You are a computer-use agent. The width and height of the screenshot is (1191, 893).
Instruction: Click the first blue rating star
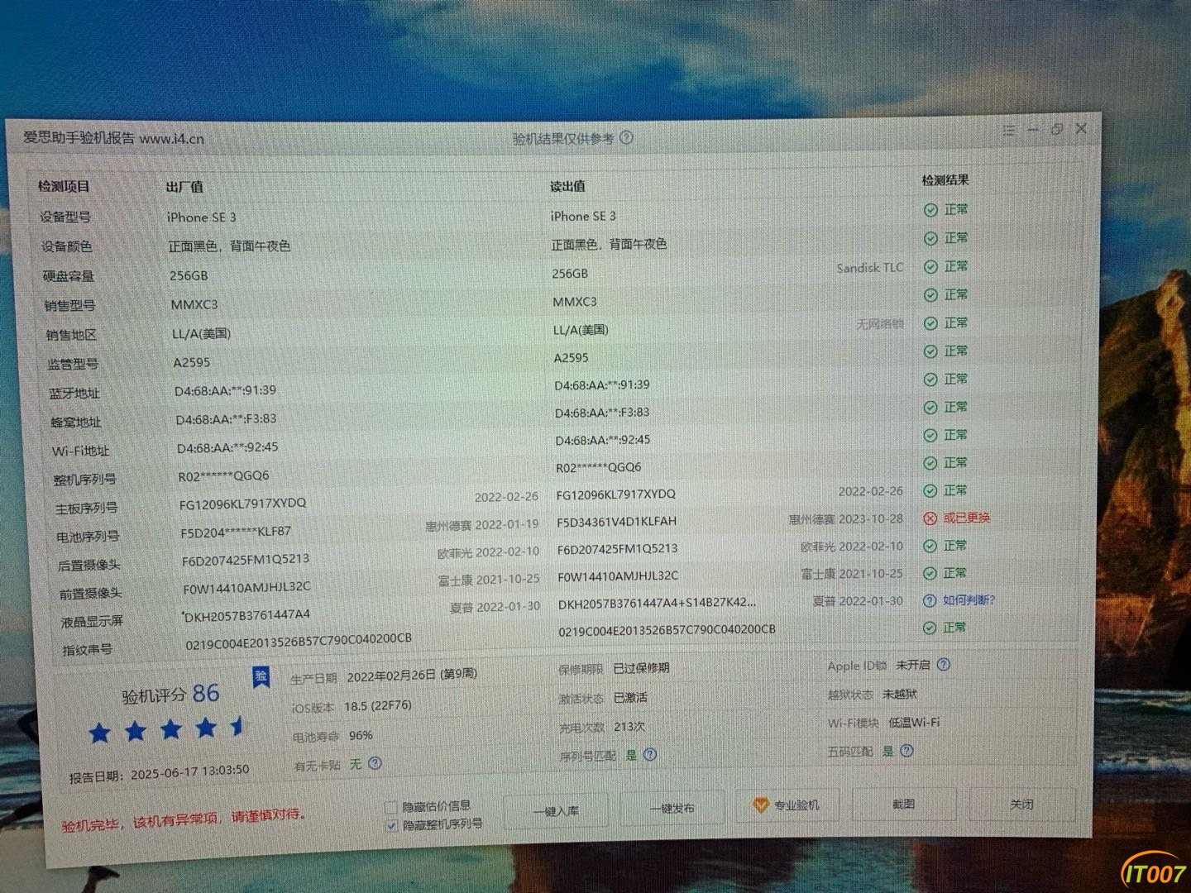point(100,733)
